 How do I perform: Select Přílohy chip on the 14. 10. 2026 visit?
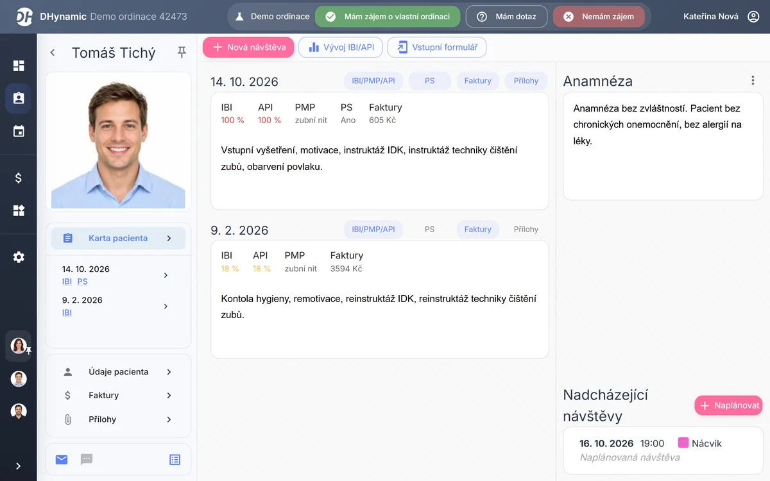[x=526, y=81]
